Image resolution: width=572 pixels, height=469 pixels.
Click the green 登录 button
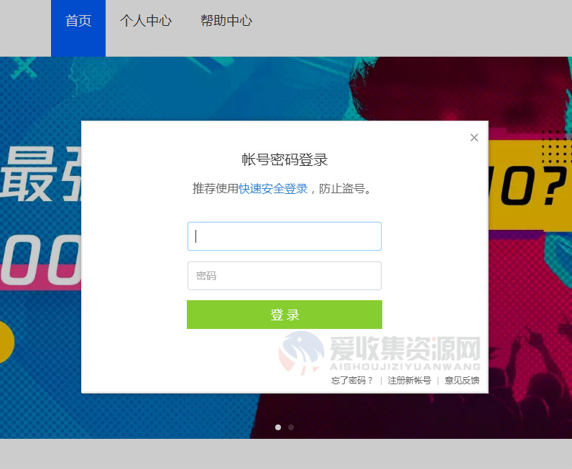point(285,315)
